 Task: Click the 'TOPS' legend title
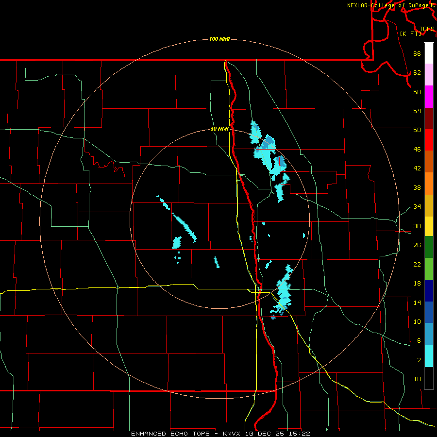click(x=427, y=29)
